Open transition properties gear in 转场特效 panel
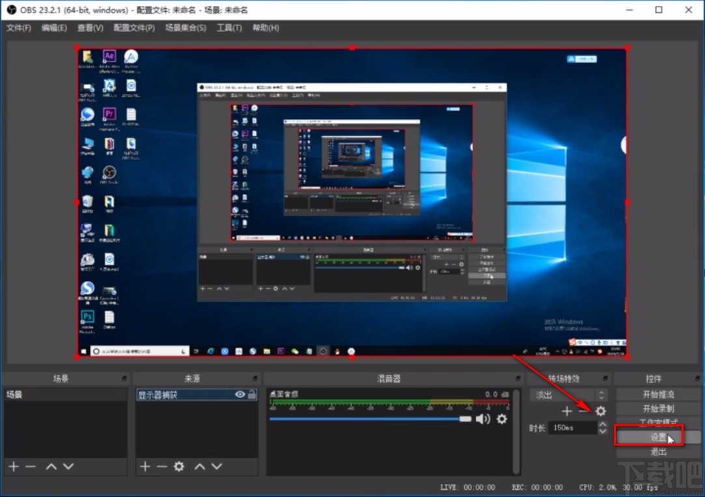 (600, 411)
